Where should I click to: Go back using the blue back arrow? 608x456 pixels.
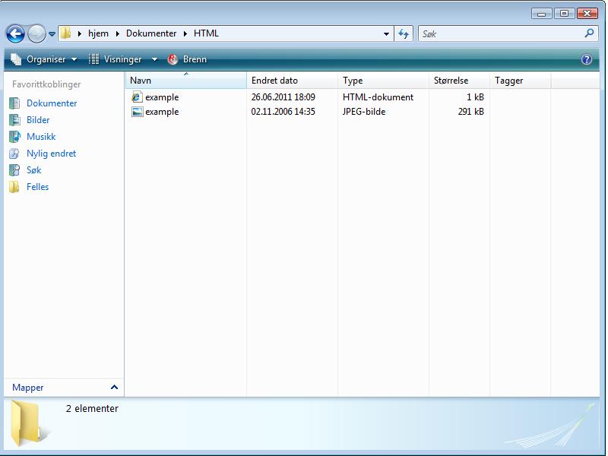pyautogui.click(x=15, y=33)
